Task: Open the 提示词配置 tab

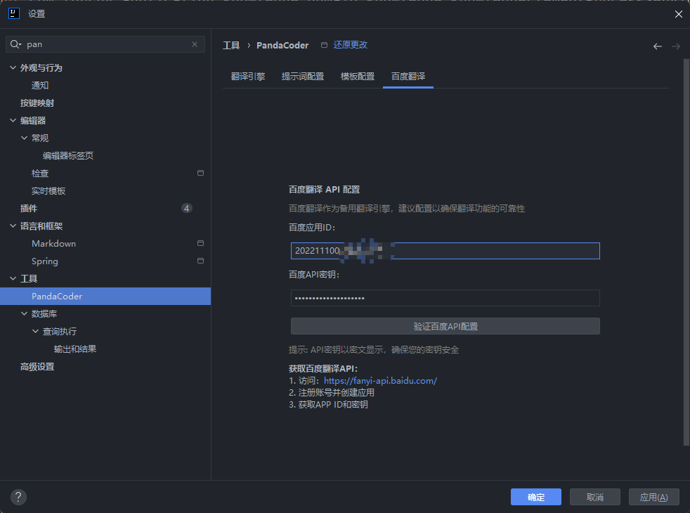Action: click(x=303, y=77)
